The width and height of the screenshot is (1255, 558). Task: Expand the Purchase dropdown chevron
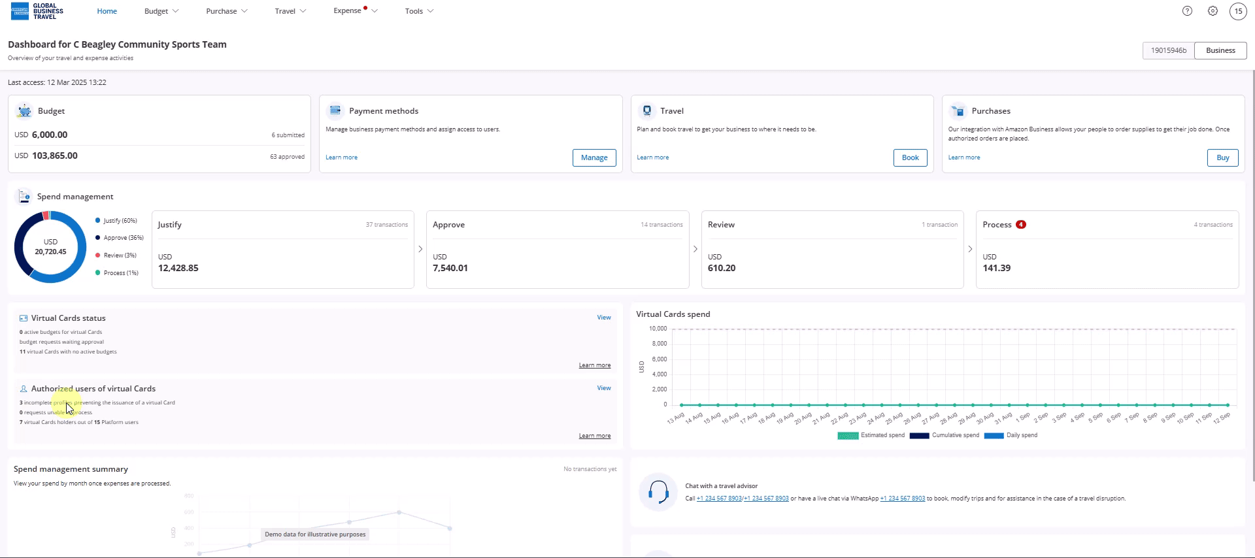tap(244, 11)
